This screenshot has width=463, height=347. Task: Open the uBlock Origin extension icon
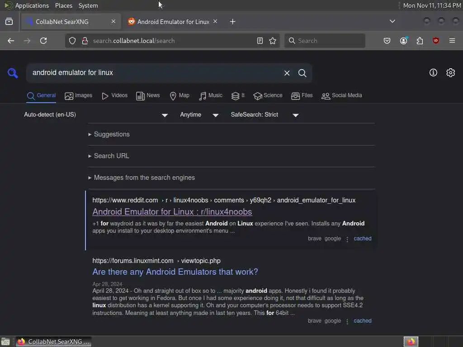click(436, 40)
